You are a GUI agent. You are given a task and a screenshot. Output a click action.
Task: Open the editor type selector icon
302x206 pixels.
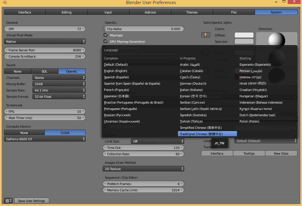tap(8, 201)
